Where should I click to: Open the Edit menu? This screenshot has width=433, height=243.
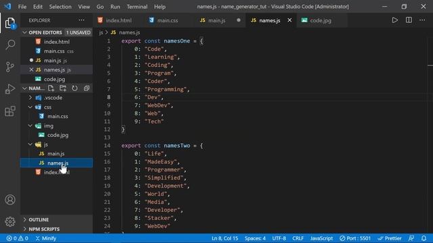click(x=38, y=7)
